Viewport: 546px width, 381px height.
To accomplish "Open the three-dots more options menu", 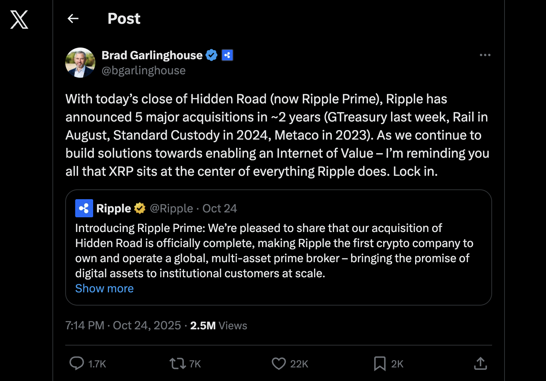I will tap(485, 55).
